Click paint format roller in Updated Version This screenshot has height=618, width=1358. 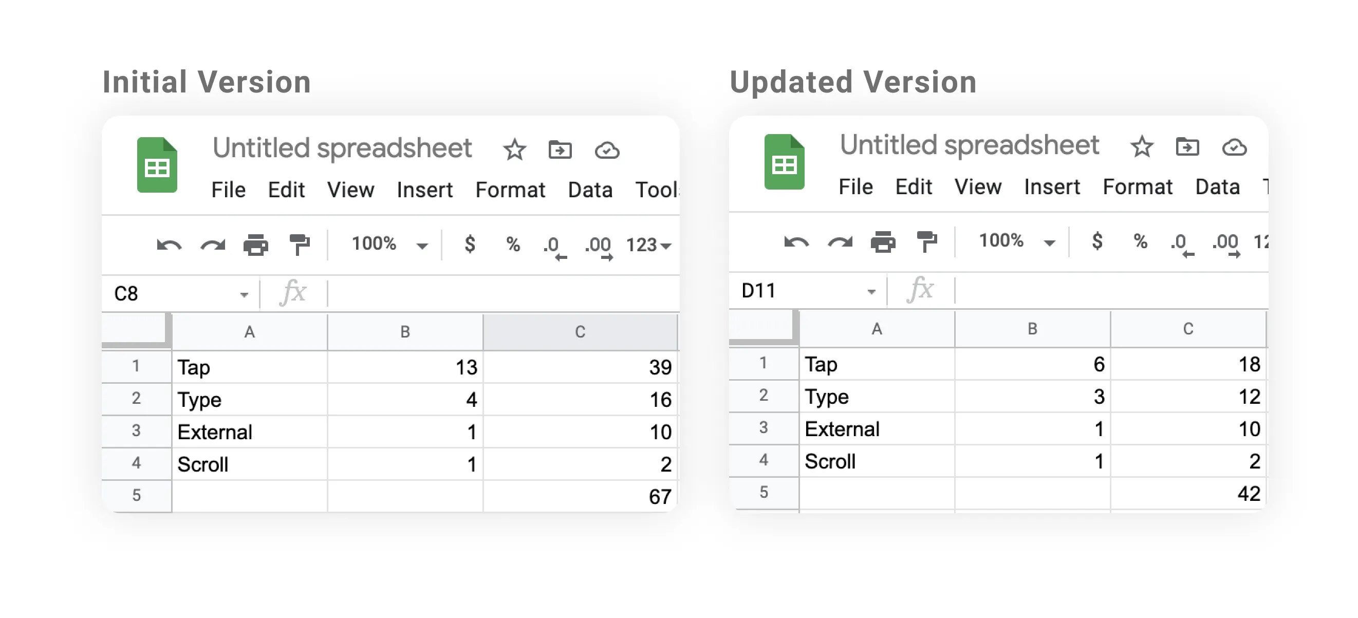927,242
